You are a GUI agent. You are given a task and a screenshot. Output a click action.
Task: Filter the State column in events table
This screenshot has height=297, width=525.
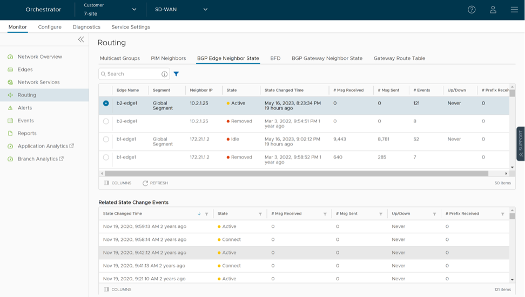click(x=260, y=214)
